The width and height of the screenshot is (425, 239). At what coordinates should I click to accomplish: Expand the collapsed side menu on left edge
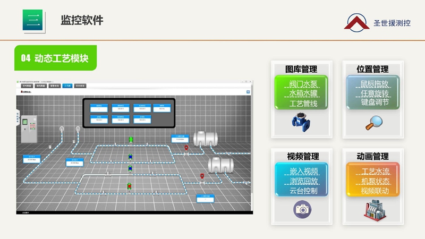tap(18, 118)
